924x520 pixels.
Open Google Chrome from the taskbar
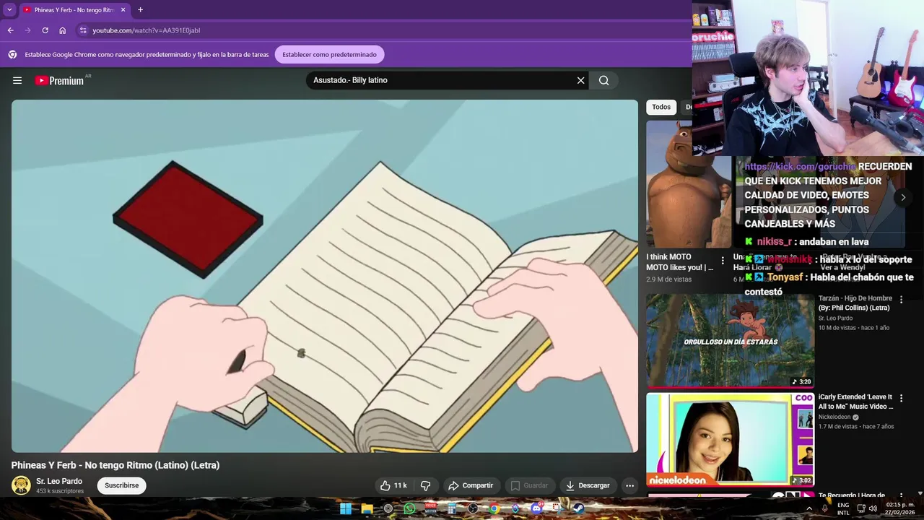(494, 508)
